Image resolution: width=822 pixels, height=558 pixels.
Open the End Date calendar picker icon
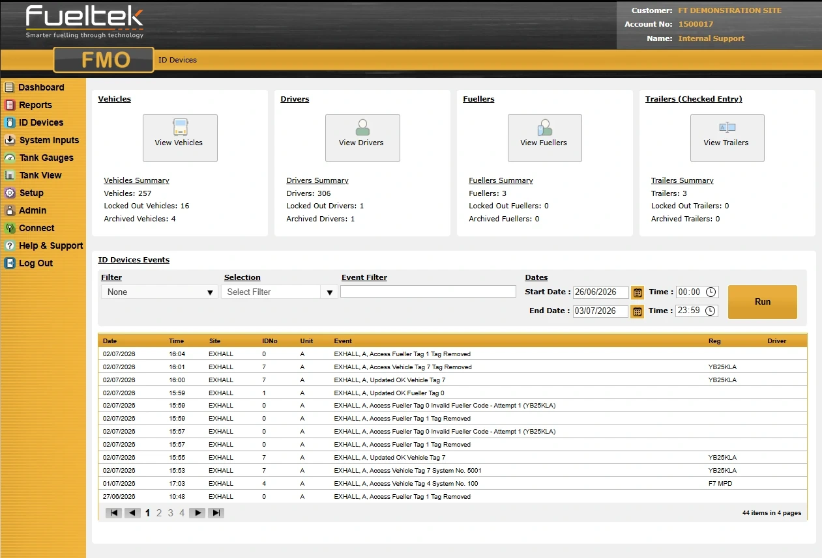(x=638, y=311)
